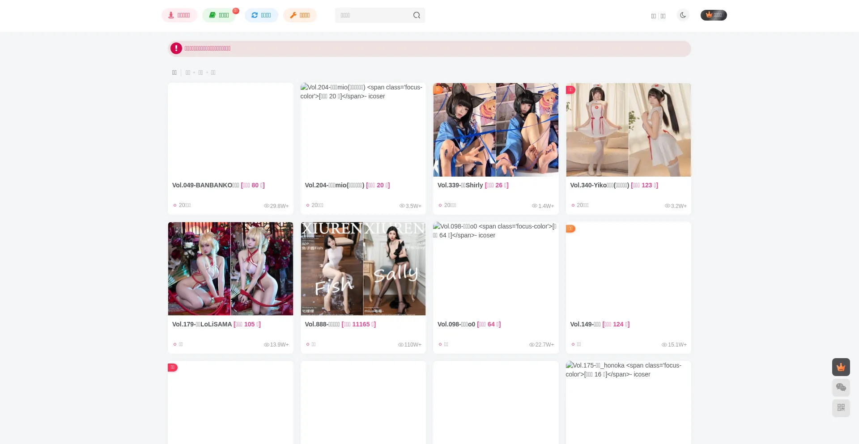859x444 pixels.
Task: Click the dark crown VIP button in header
Action: [x=714, y=15]
